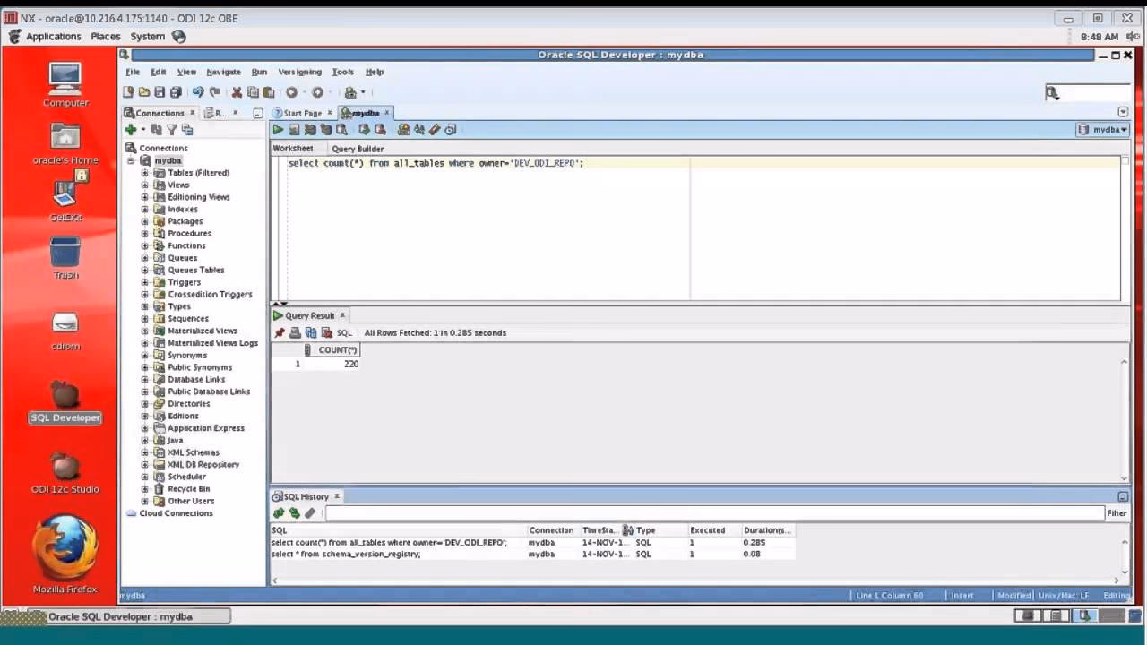The height and width of the screenshot is (645, 1147).
Task: Click the Filter funnel icon in Connections panel
Action: pyautogui.click(x=172, y=130)
